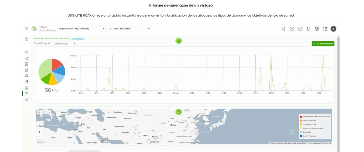Click the Ransomware / Malware Prevention legend swatch
Image resolution: width=364 pixels, height=152 pixels.
click(x=301, y=117)
